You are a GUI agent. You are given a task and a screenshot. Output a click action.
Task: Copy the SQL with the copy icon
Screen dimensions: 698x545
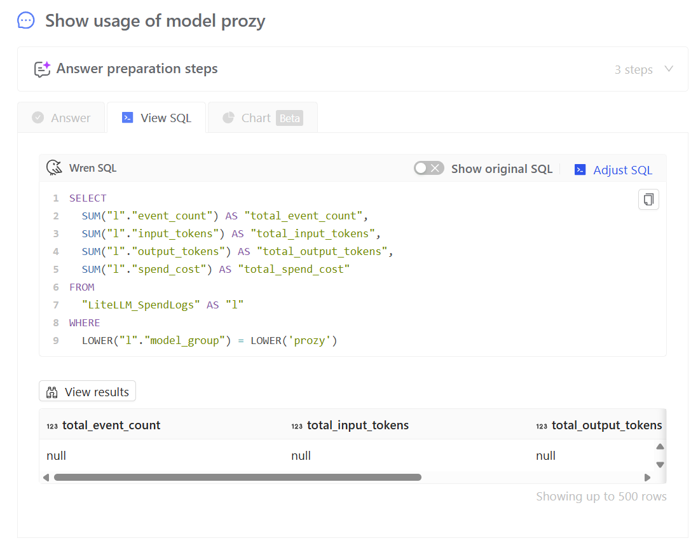tap(648, 200)
